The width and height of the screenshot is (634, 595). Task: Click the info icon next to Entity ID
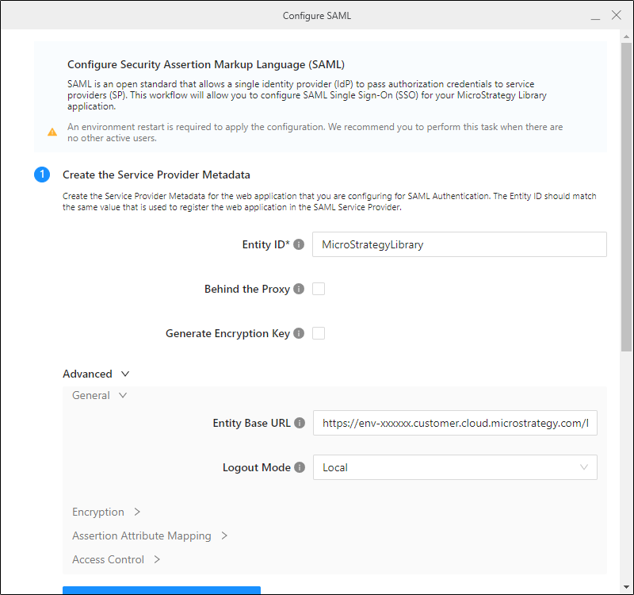click(x=299, y=245)
